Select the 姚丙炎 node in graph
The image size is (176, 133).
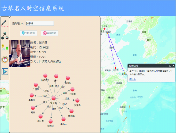tap(51, 121)
